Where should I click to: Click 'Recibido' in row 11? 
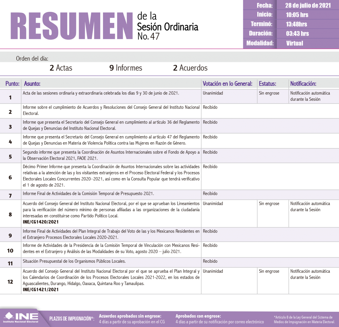click(210, 261)
